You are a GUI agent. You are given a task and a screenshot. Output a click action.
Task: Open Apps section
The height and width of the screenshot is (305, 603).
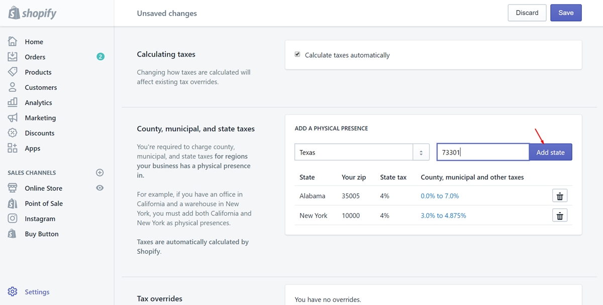click(33, 148)
